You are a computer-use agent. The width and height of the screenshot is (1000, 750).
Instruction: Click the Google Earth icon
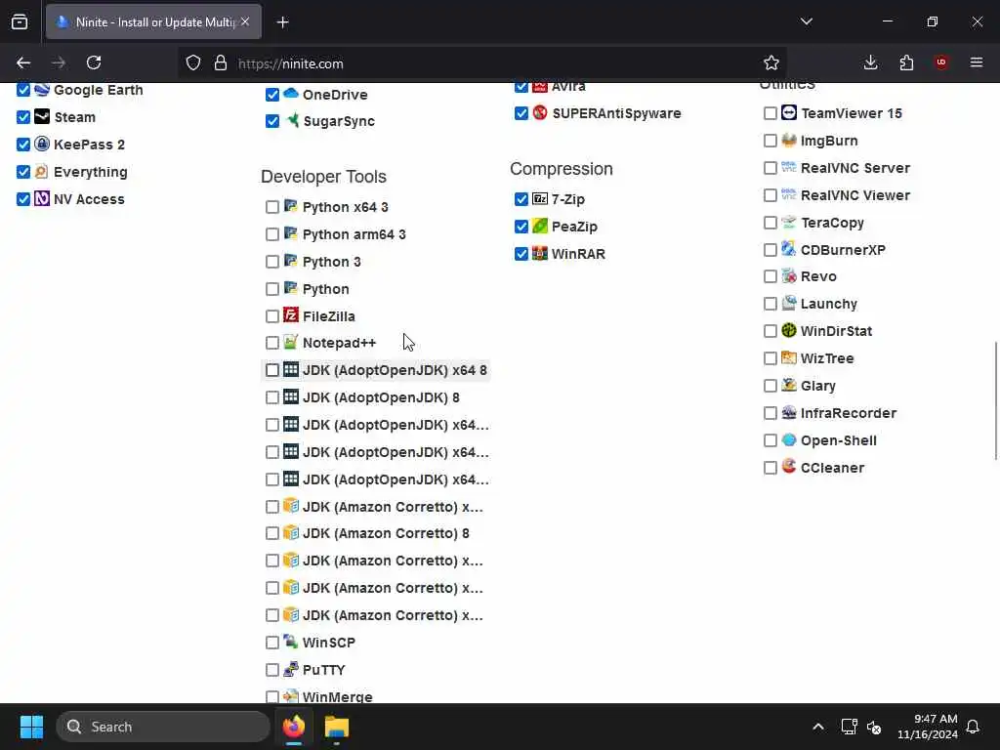[42, 90]
